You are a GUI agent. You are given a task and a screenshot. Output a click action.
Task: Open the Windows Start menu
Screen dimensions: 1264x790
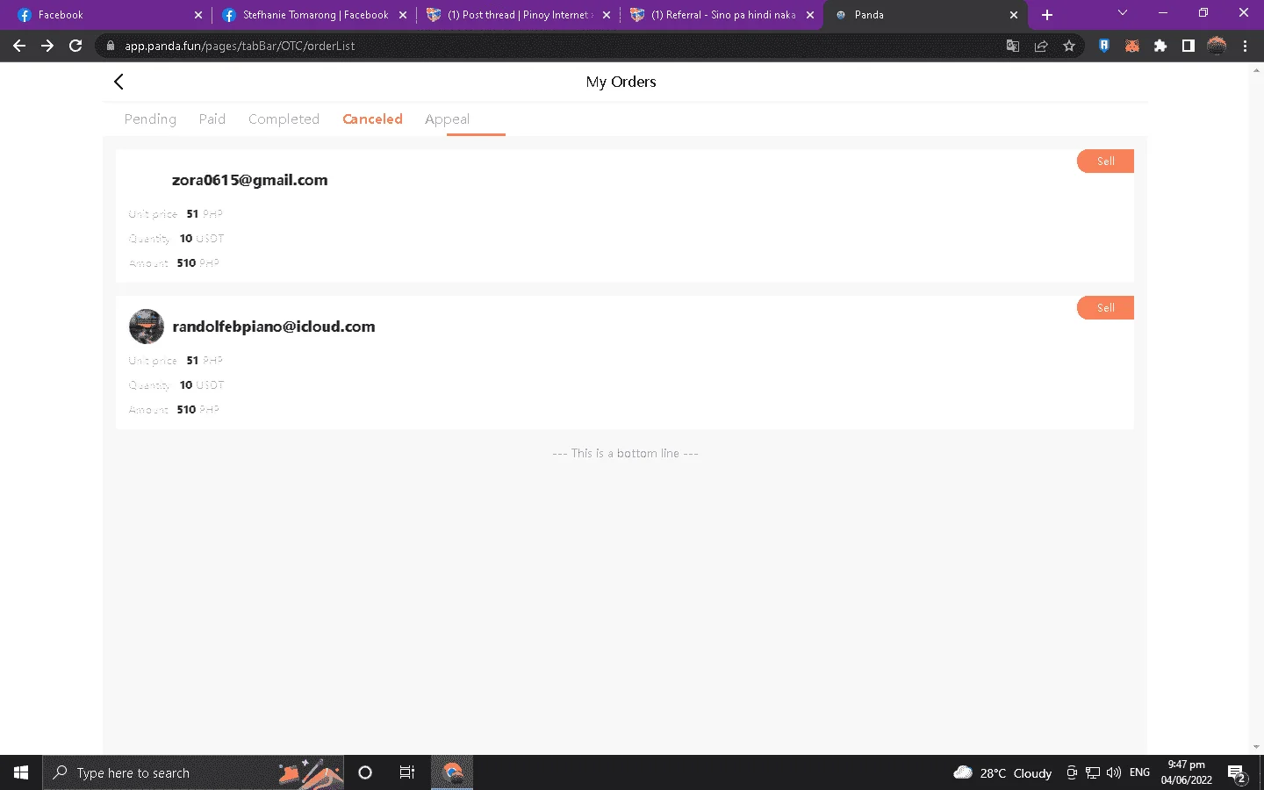[21, 772]
